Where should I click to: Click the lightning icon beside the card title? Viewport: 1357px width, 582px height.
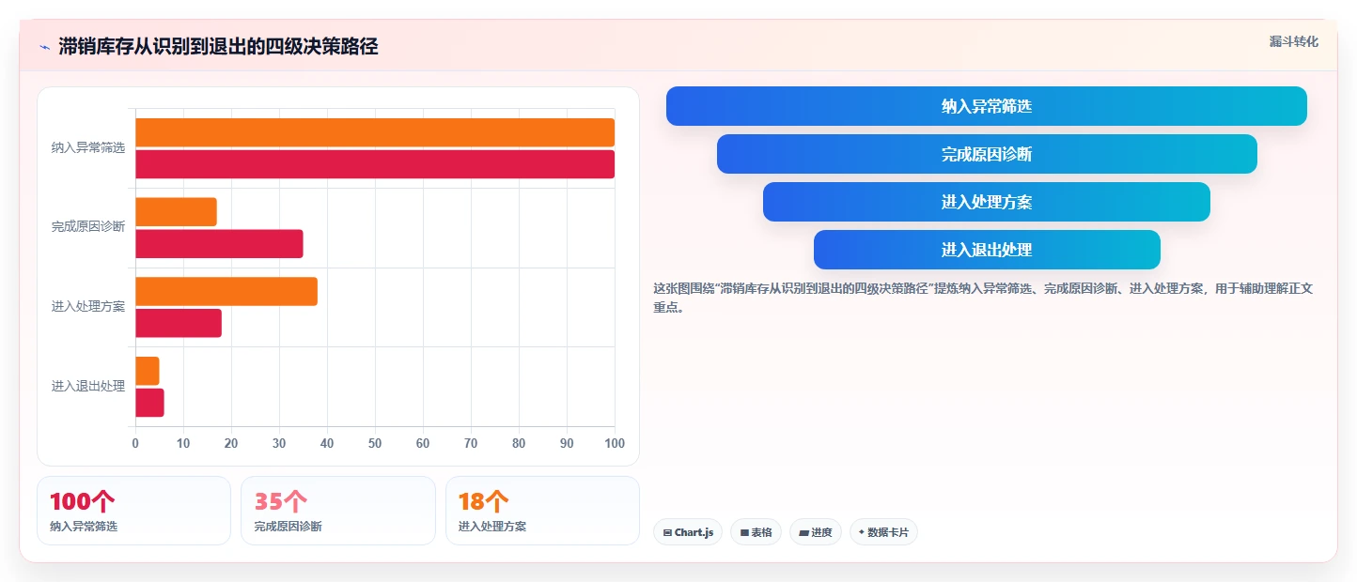(44, 47)
